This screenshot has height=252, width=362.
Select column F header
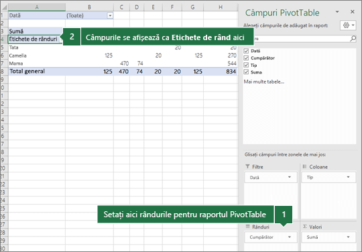coord(172,7)
